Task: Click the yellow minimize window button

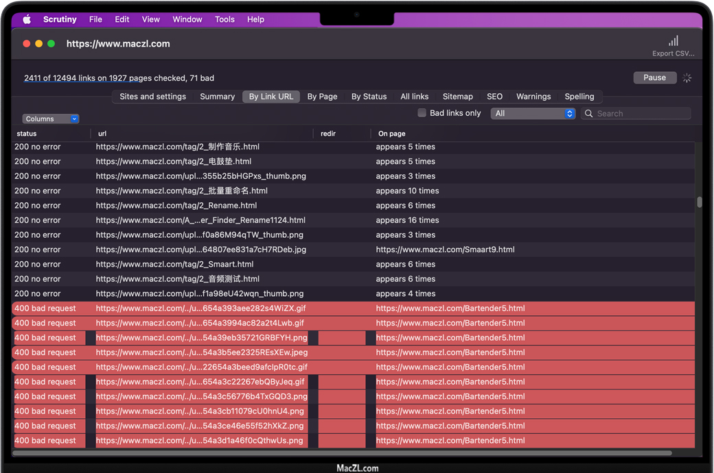Action: [38, 44]
